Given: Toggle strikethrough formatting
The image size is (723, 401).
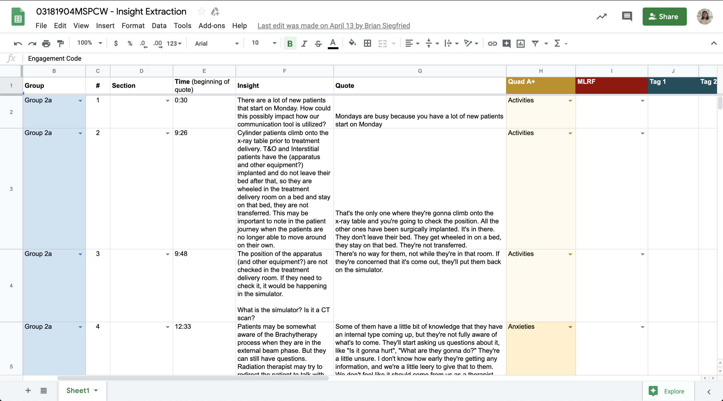Looking at the screenshot, I should click(318, 43).
